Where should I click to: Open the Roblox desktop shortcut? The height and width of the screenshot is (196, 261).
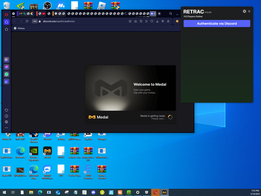tap(102, 5)
